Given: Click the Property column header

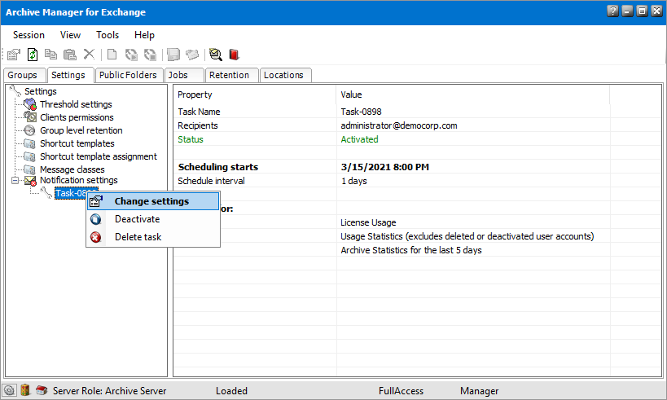Looking at the screenshot, I should [255, 95].
